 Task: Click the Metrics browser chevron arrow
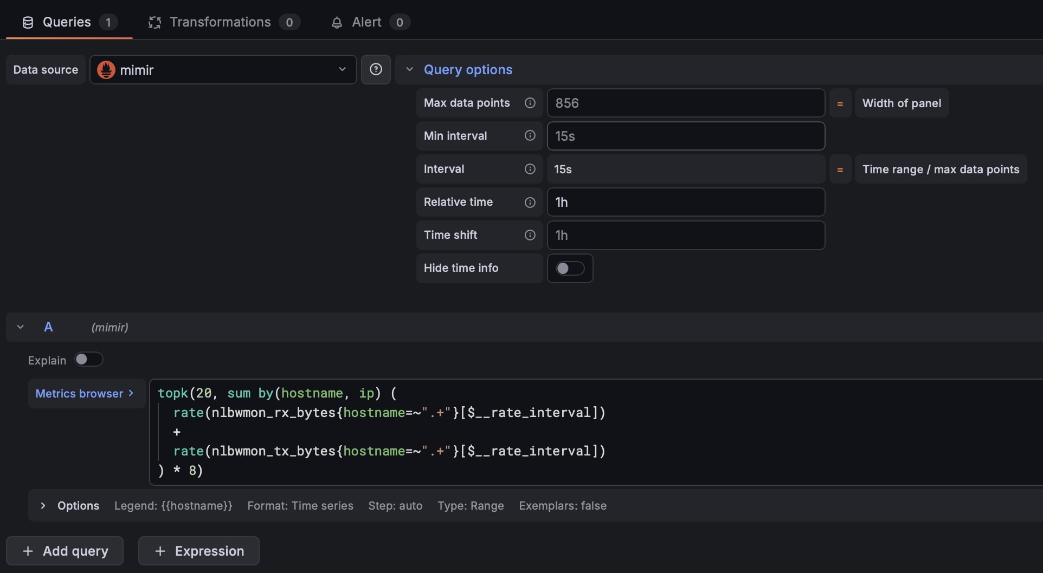(131, 393)
